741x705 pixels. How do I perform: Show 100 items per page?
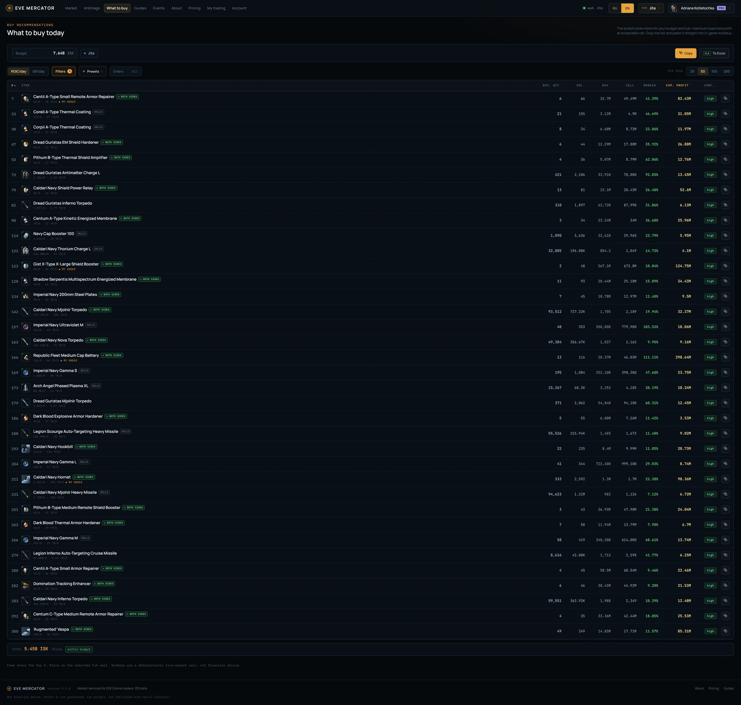click(714, 71)
